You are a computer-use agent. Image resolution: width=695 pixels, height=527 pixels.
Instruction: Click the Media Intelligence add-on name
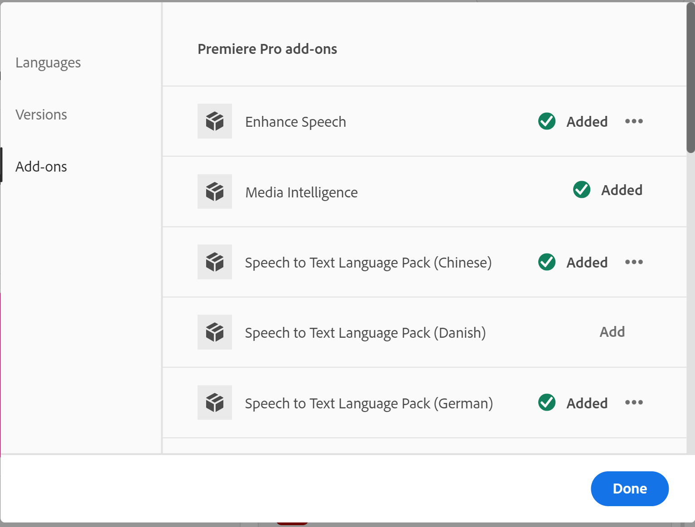point(301,192)
